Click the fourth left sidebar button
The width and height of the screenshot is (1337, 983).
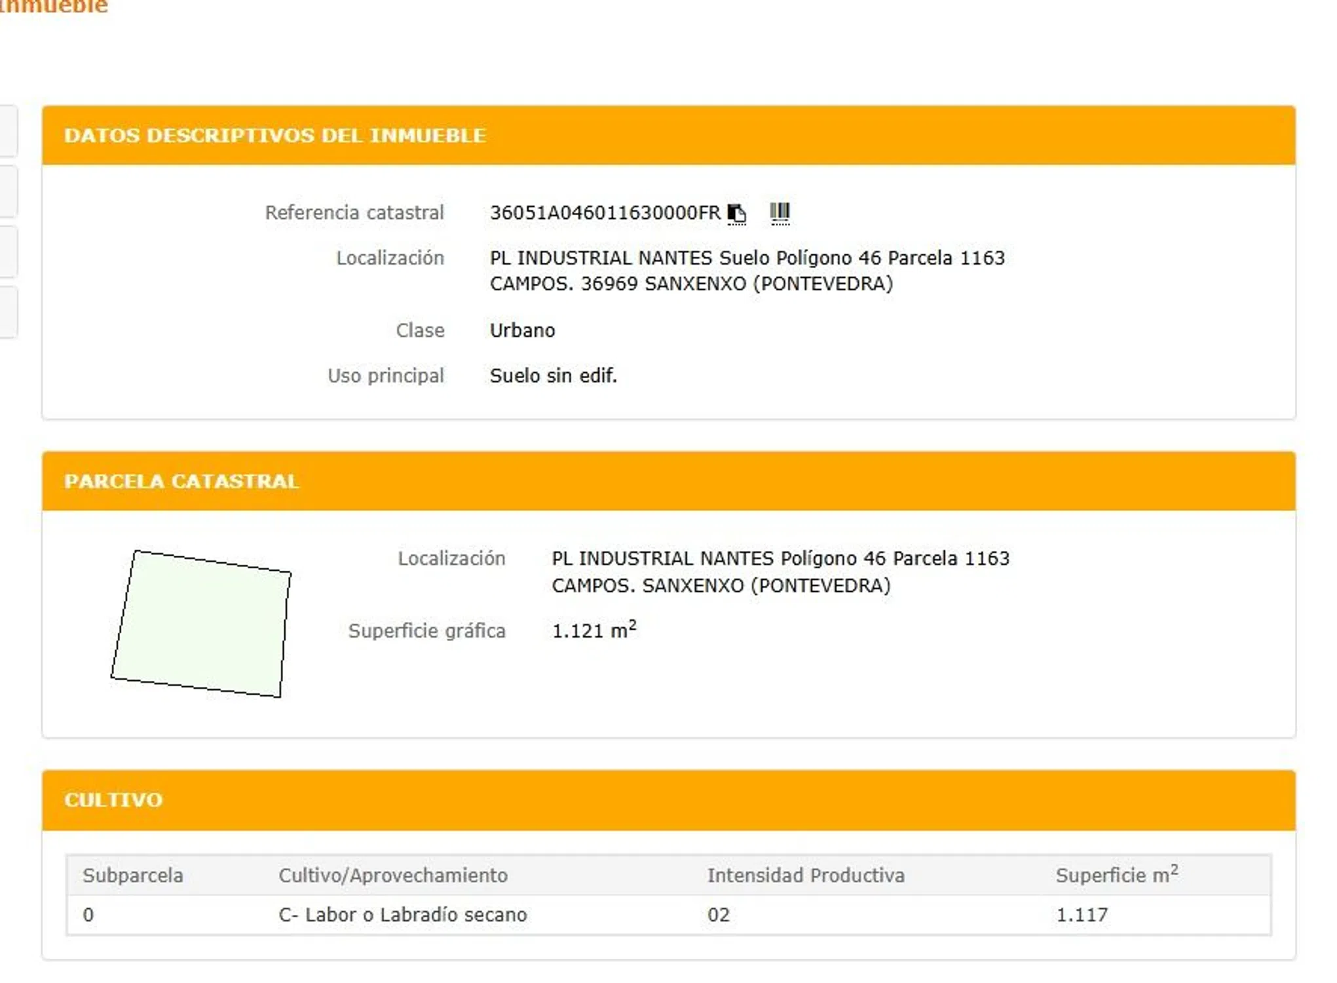[8, 311]
